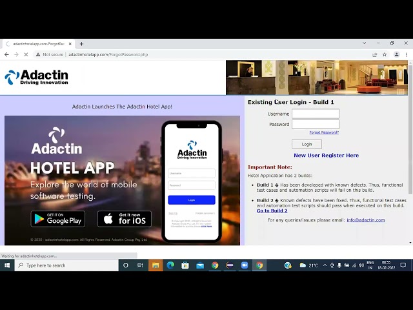
Task: Click the clock showing 18-02-2022
Action: (x=386, y=265)
